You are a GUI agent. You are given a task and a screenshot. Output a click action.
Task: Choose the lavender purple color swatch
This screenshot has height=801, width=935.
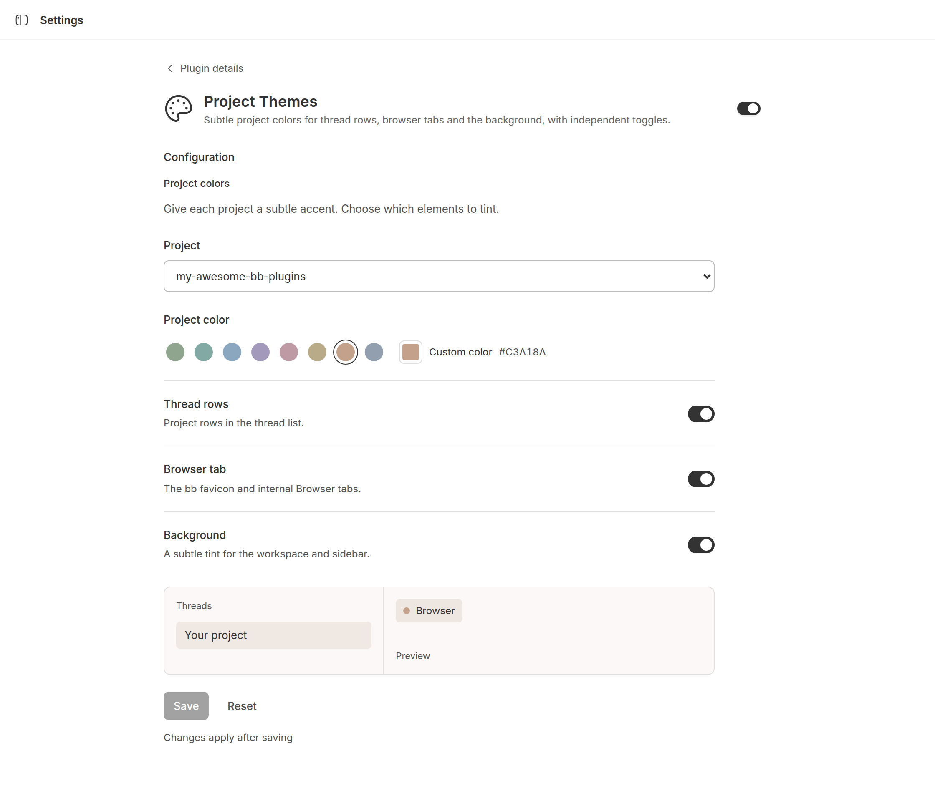coord(260,352)
